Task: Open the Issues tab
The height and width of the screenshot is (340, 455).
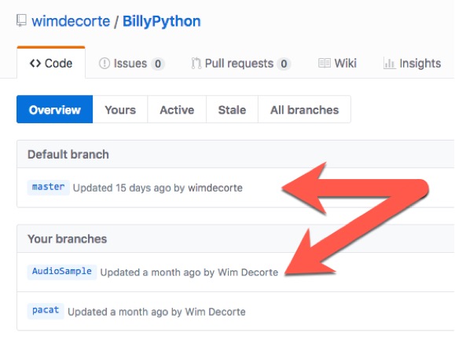Action: tap(132, 63)
